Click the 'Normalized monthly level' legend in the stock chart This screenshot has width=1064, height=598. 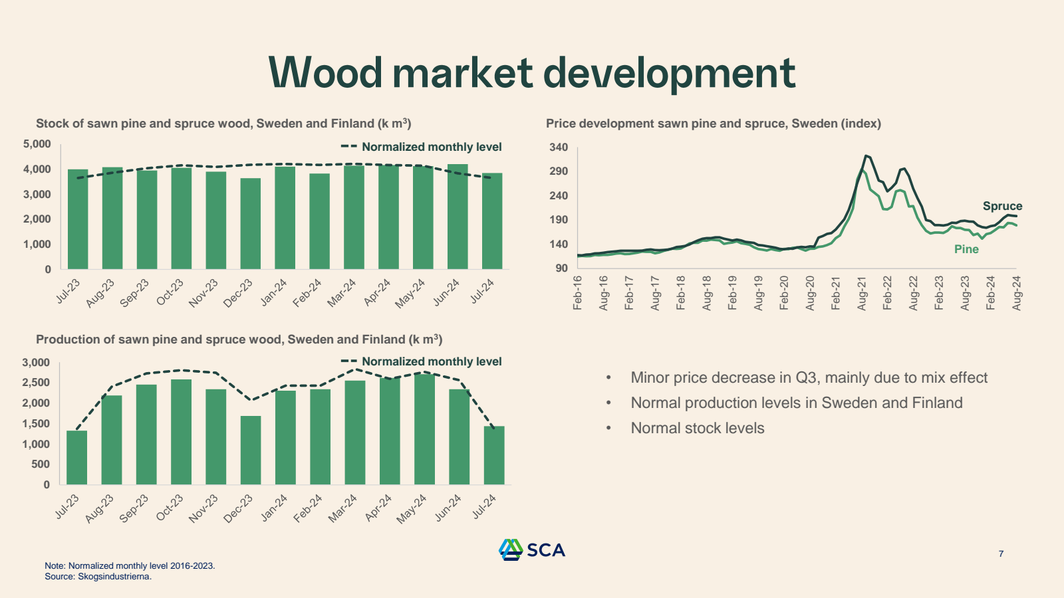[x=422, y=147]
